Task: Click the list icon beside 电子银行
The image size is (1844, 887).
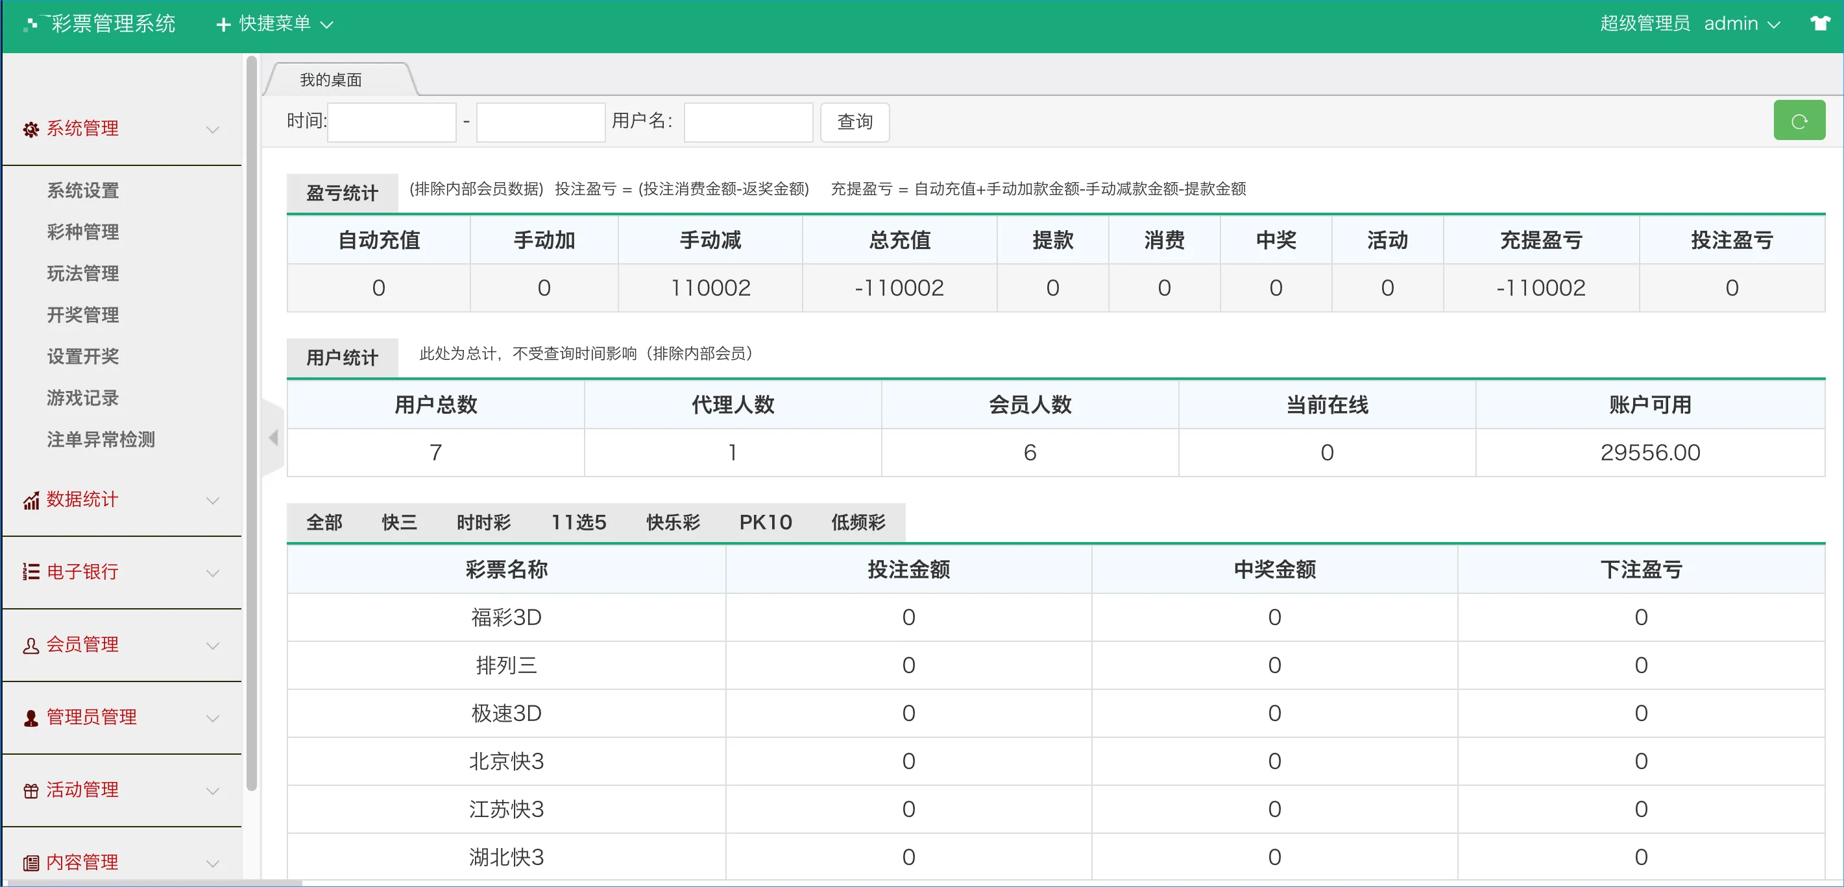Action: click(x=30, y=573)
